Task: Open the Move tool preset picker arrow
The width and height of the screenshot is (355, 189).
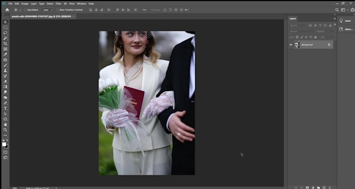Action: [x=20, y=10]
